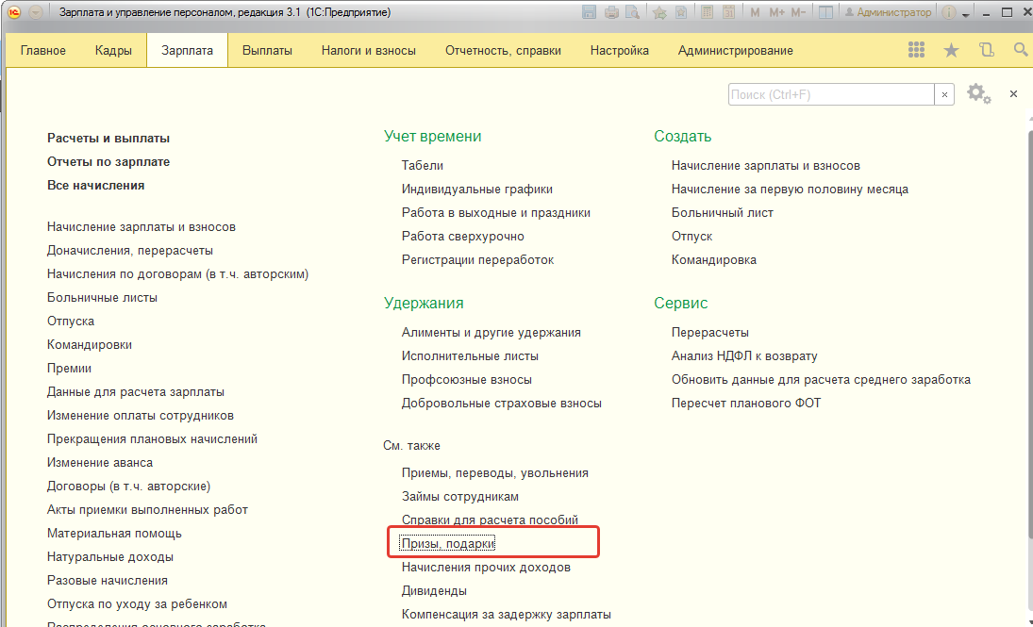Open Больничные листы link
The height and width of the screenshot is (627, 1033).
[102, 298]
